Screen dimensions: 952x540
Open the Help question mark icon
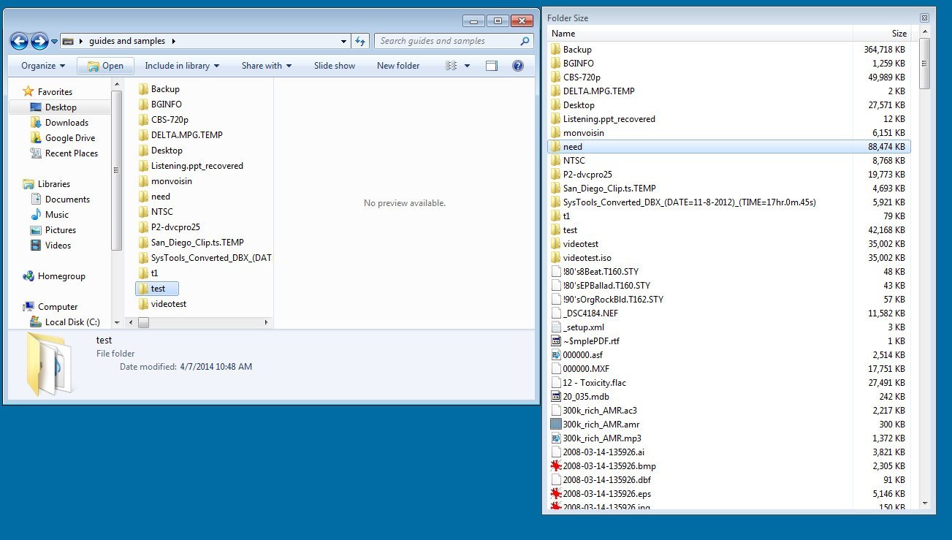518,66
